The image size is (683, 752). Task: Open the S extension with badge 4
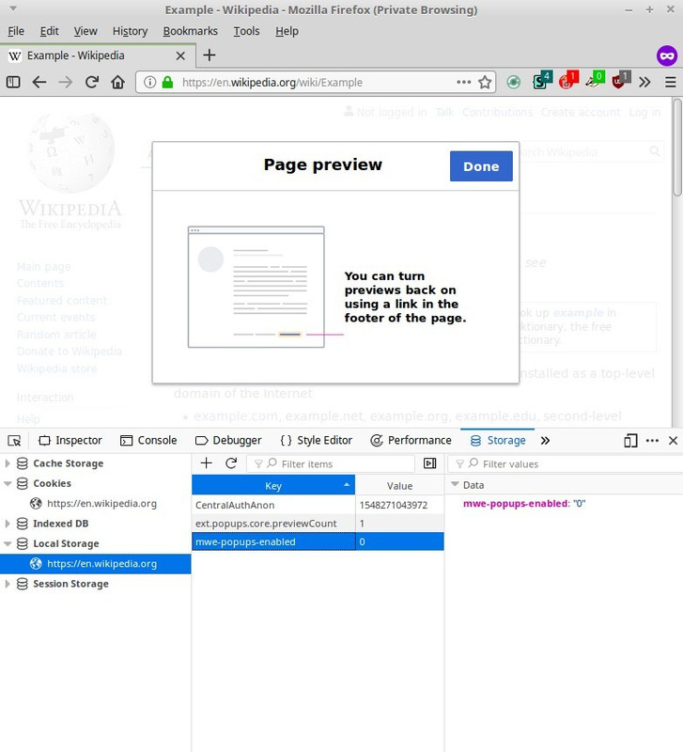(542, 81)
